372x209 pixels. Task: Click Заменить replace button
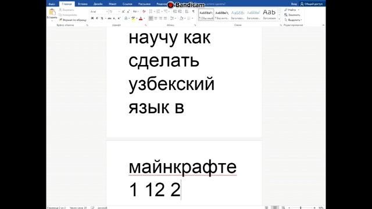[292, 15]
